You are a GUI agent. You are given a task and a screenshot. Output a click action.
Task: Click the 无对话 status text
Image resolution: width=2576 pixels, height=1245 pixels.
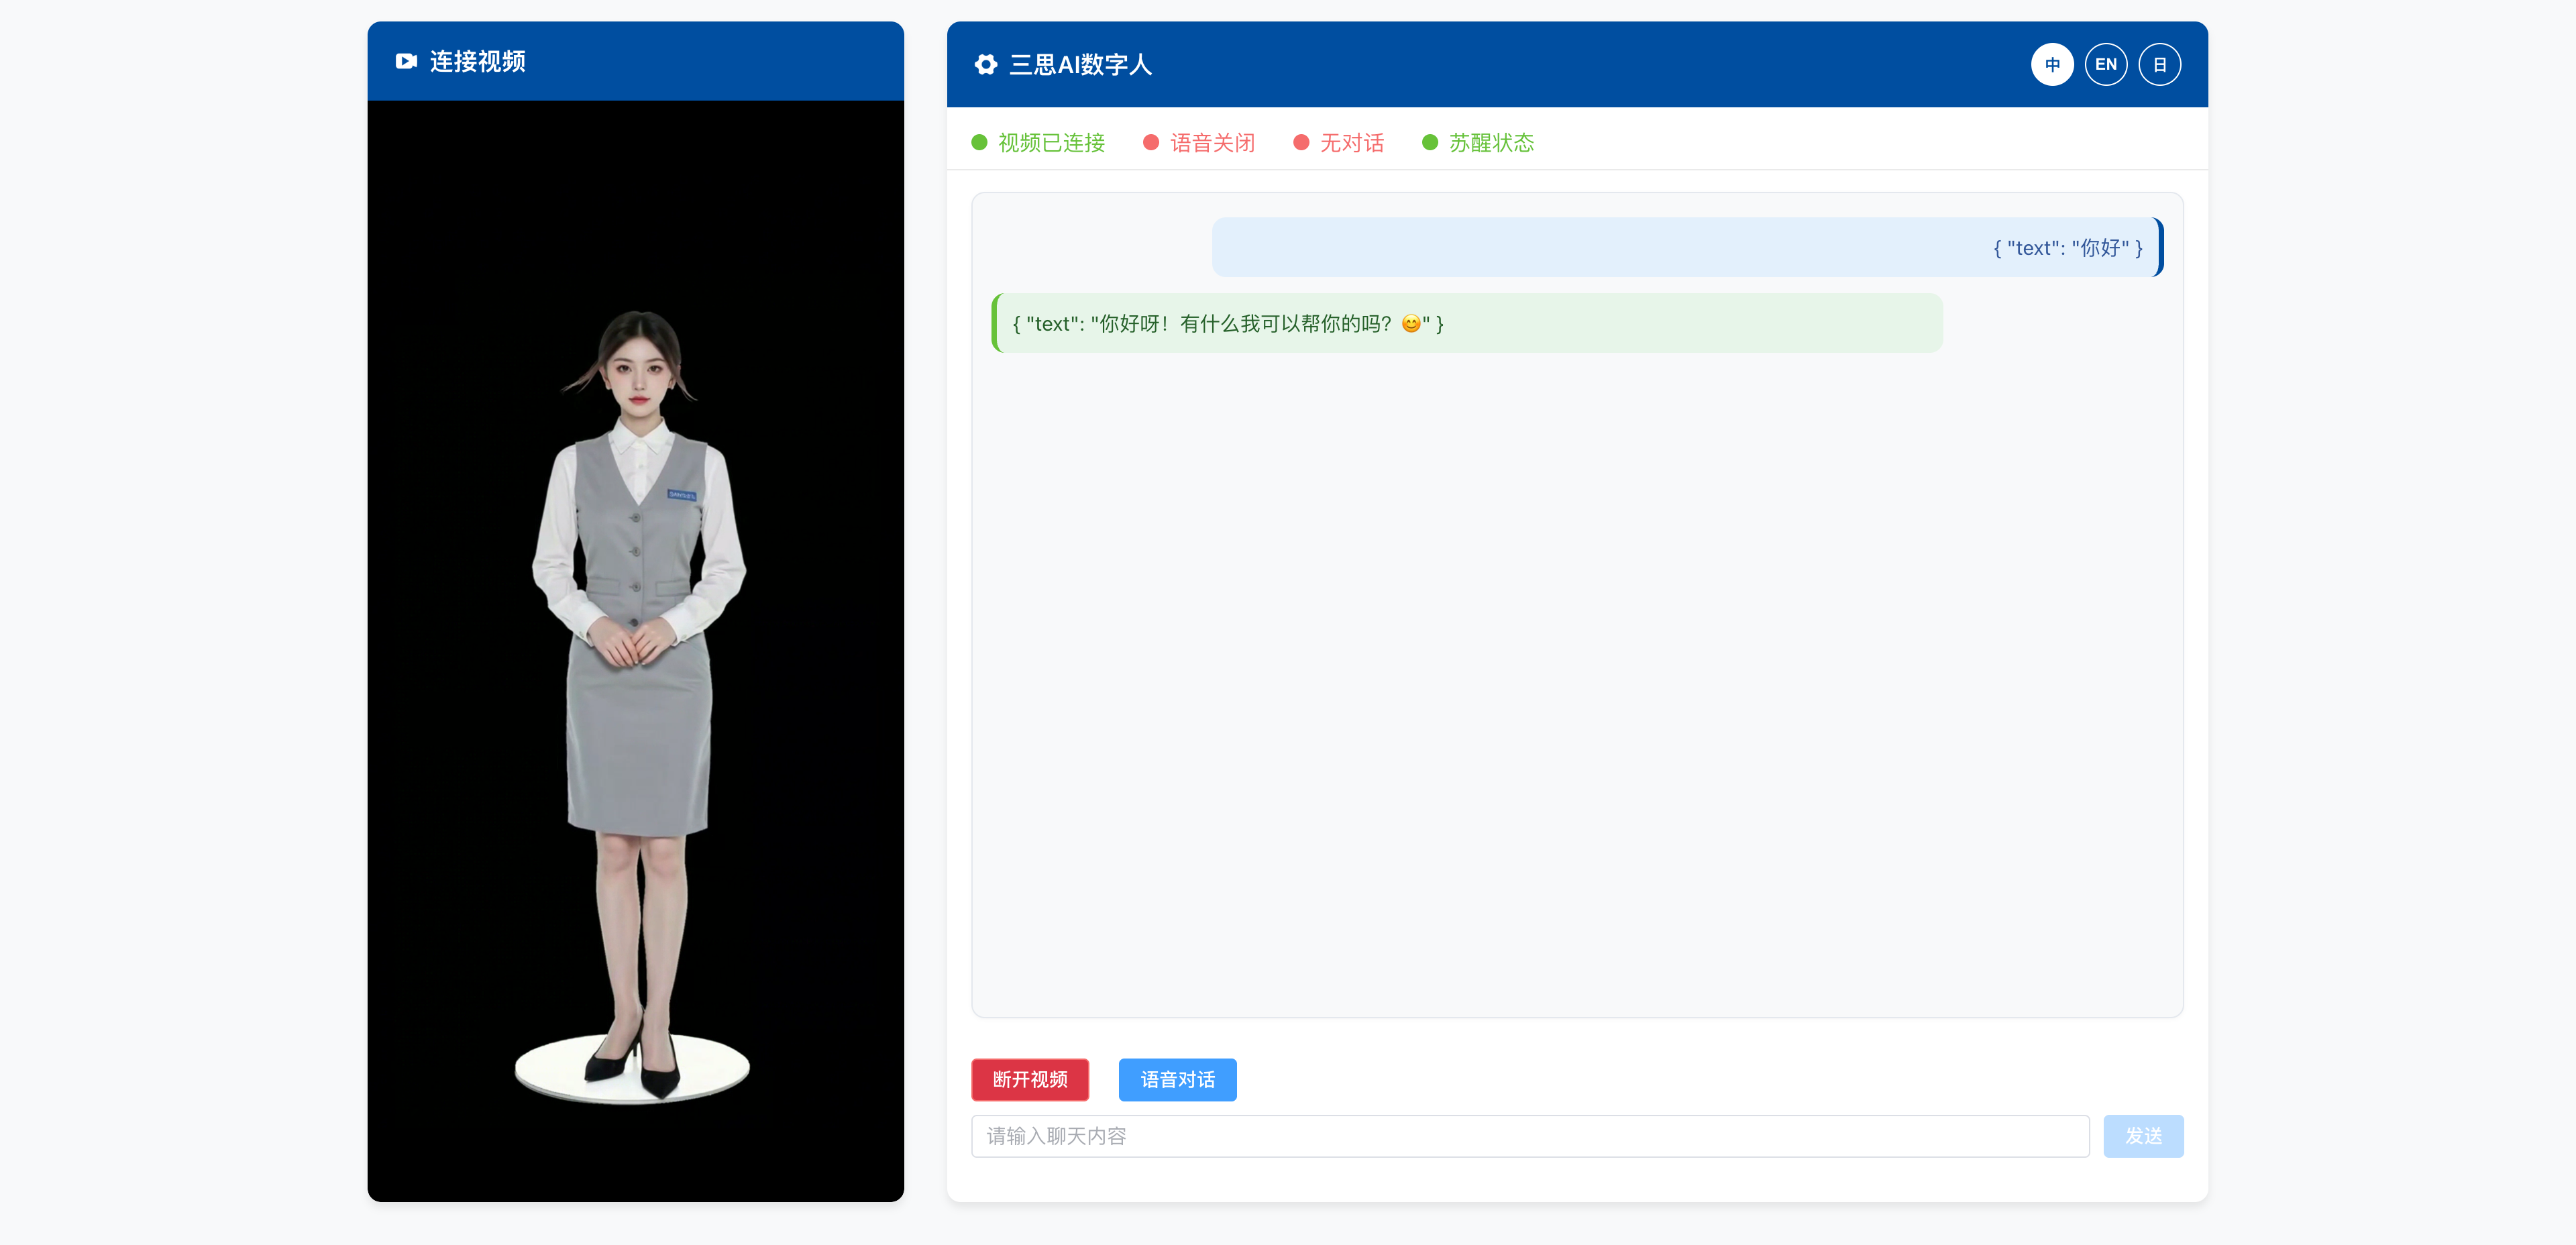coord(1352,143)
